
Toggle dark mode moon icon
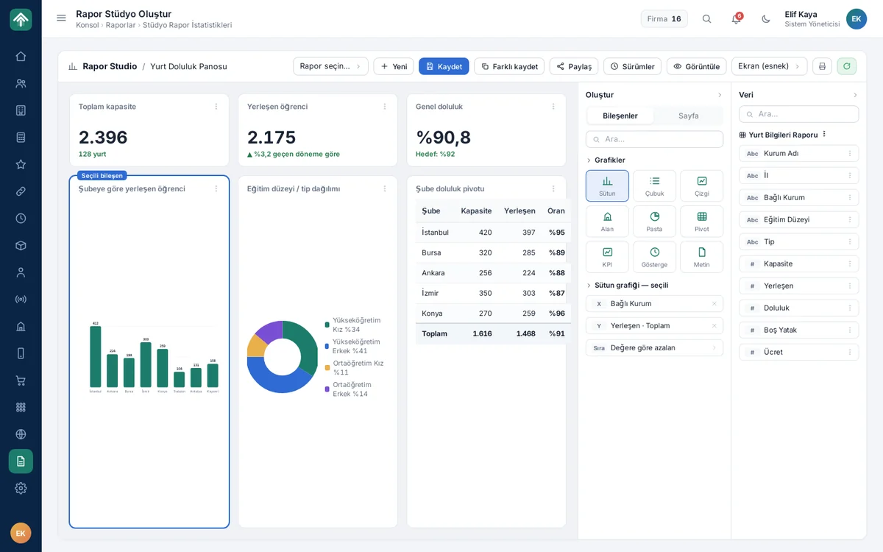766,19
